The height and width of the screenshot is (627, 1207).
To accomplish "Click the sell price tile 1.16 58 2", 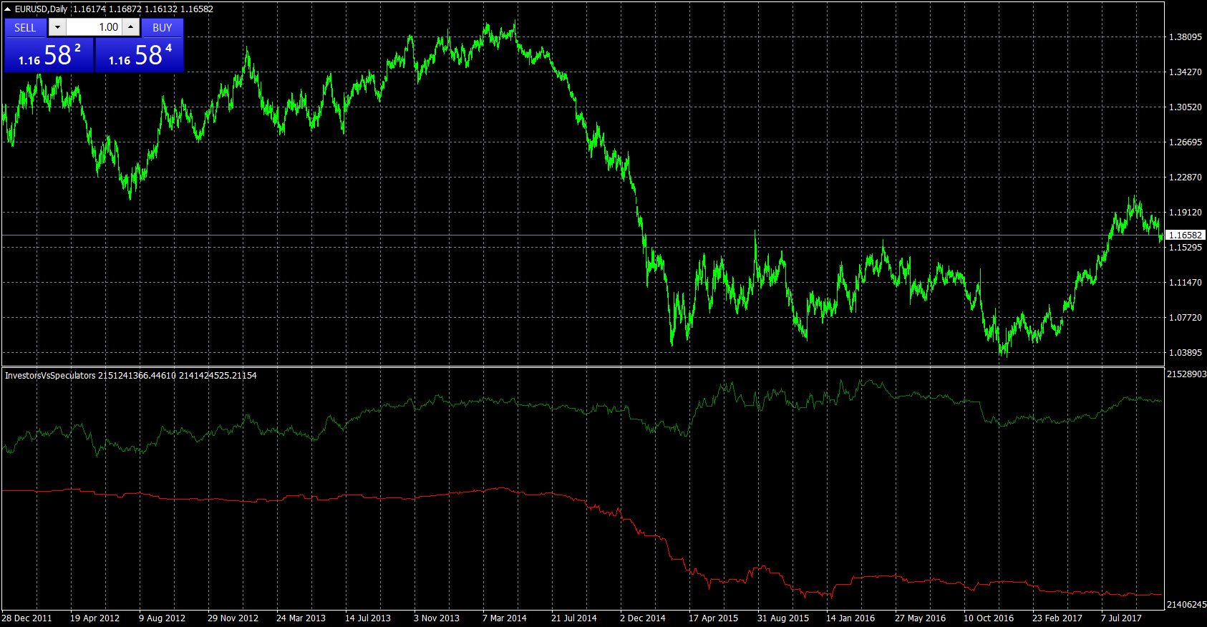I will pos(49,55).
